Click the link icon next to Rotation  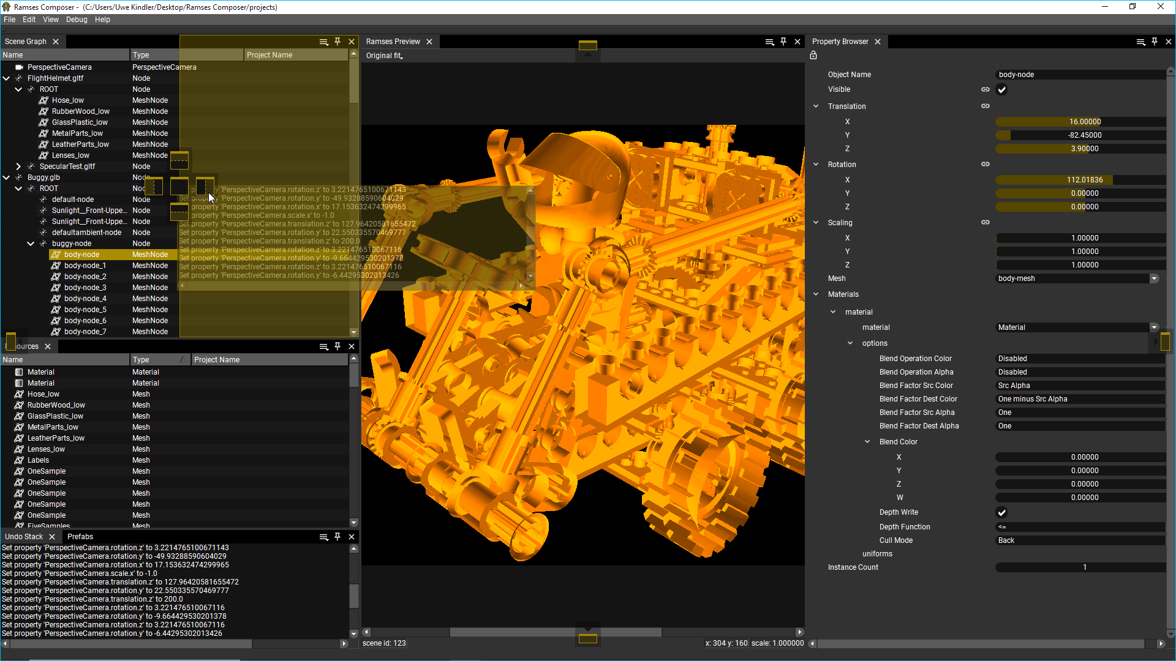click(x=985, y=164)
